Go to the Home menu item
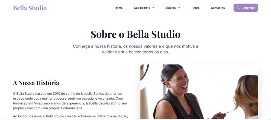 (119, 8)
